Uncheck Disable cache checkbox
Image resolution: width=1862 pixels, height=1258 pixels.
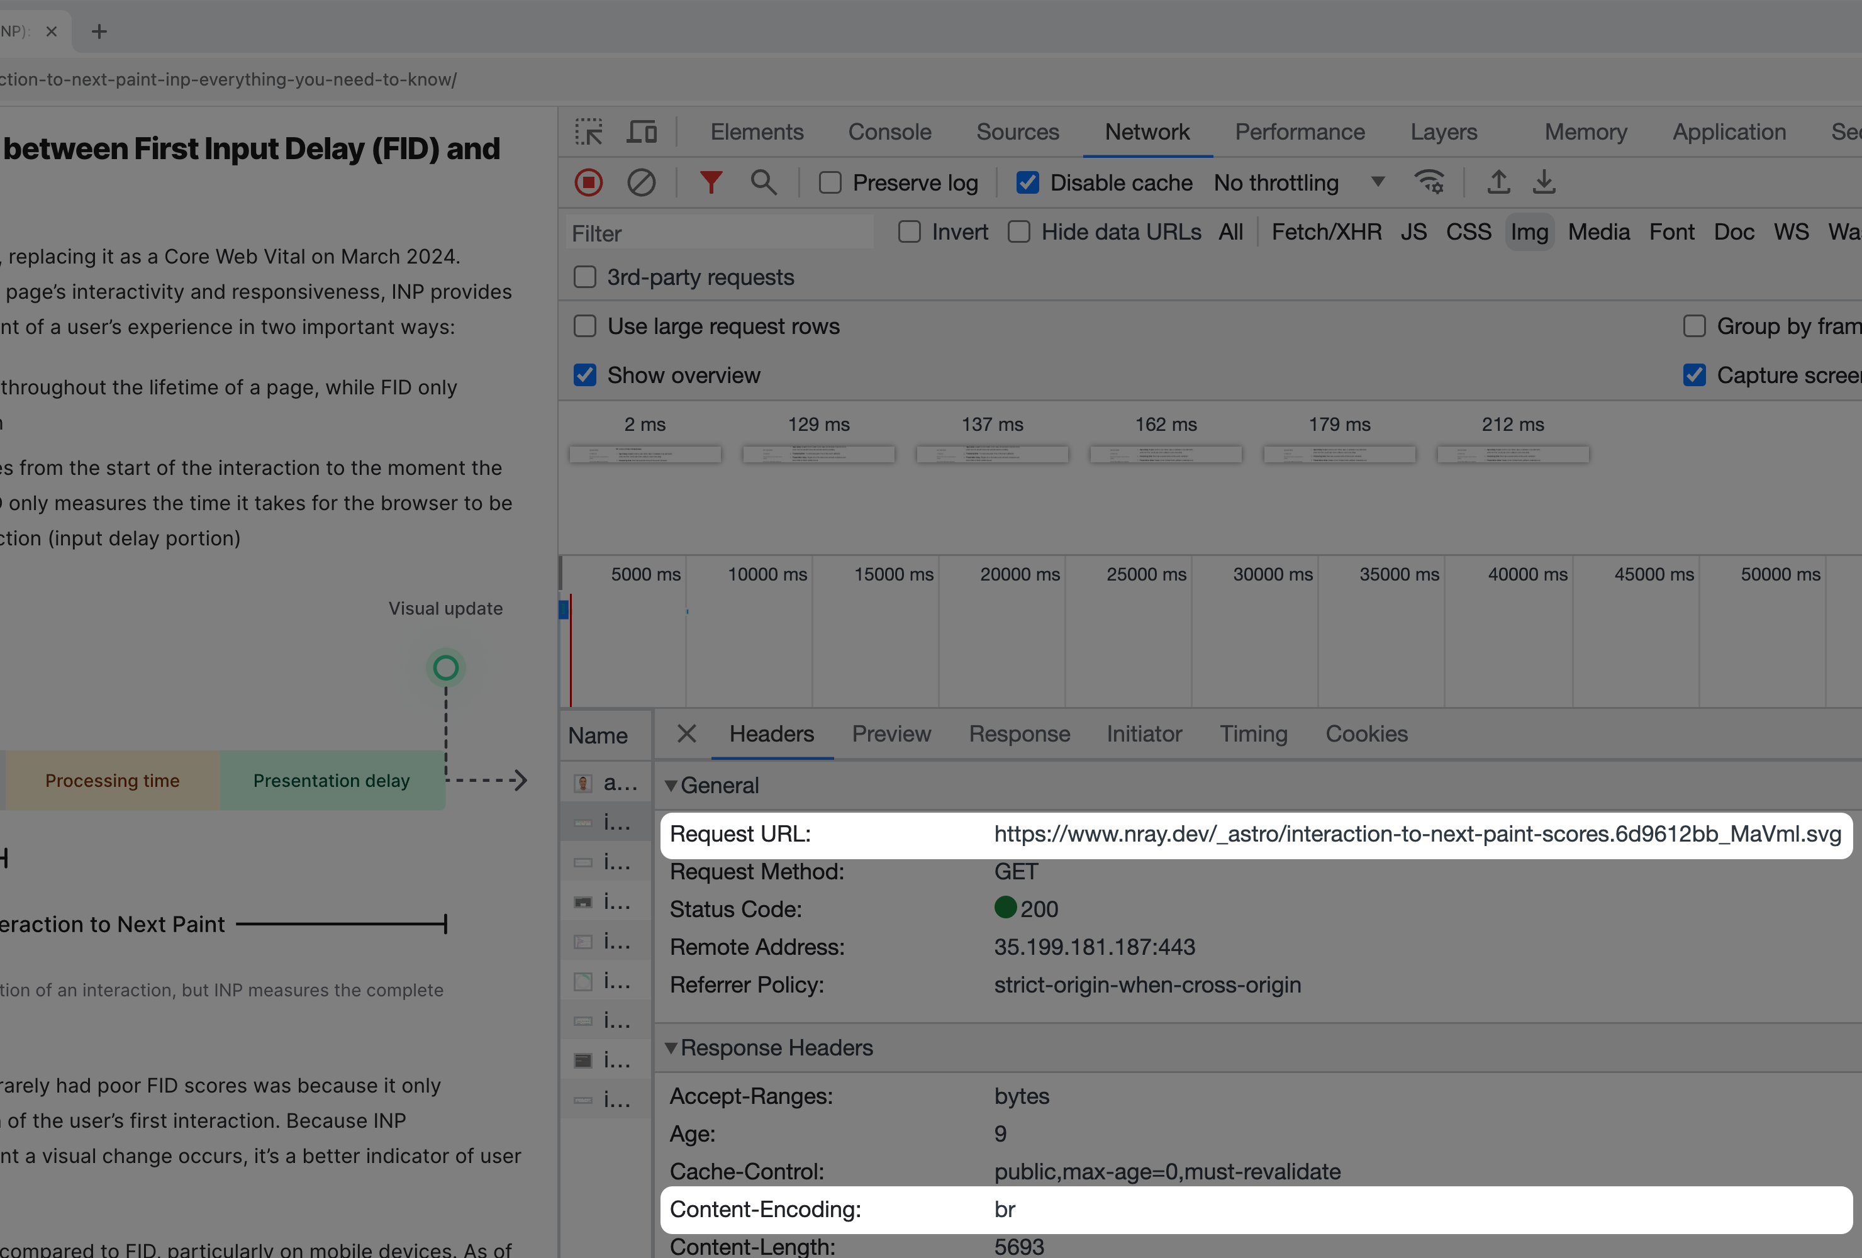(x=1027, y=184)
